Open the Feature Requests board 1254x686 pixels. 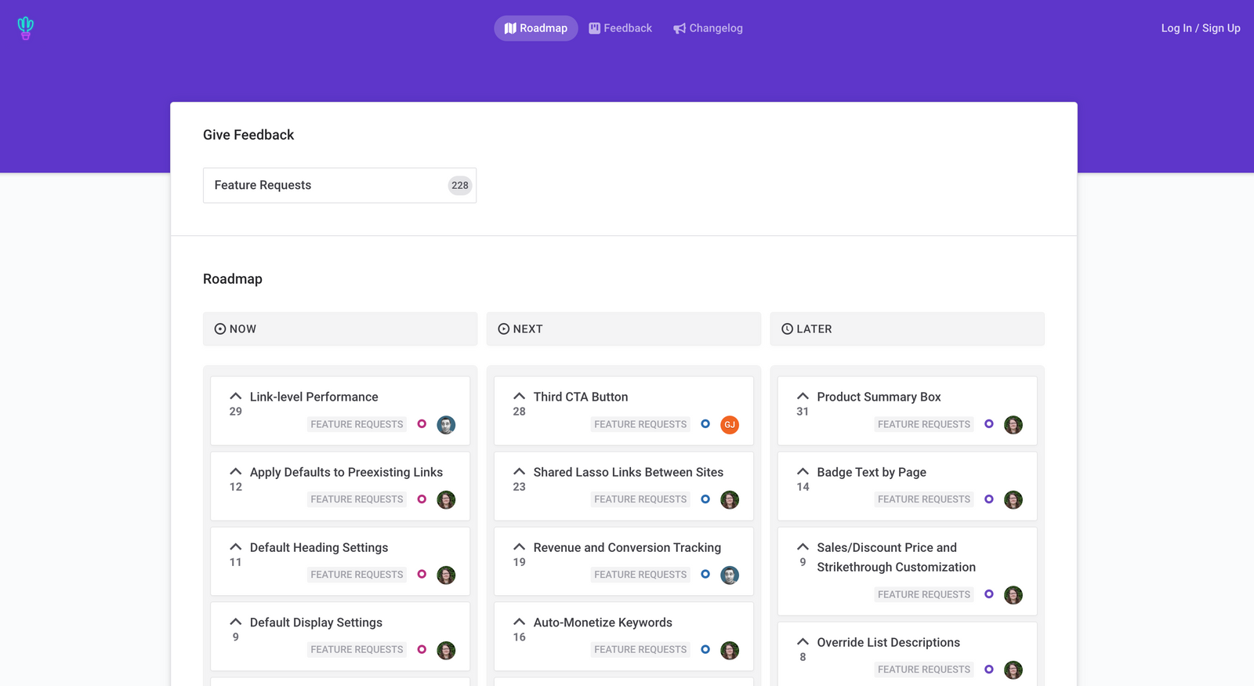(339, 185)
